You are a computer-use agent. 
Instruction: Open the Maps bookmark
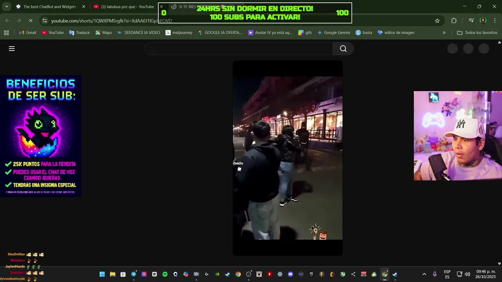click(x=104, y=33)
